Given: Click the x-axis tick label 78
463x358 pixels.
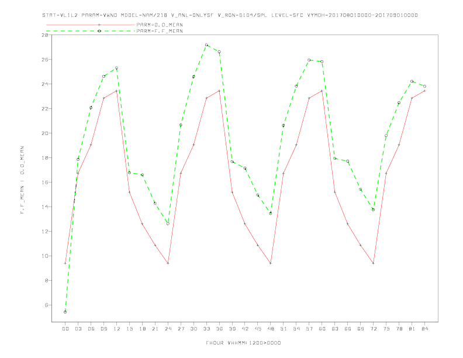Looking at the screenshot, I should coord(399,329).
